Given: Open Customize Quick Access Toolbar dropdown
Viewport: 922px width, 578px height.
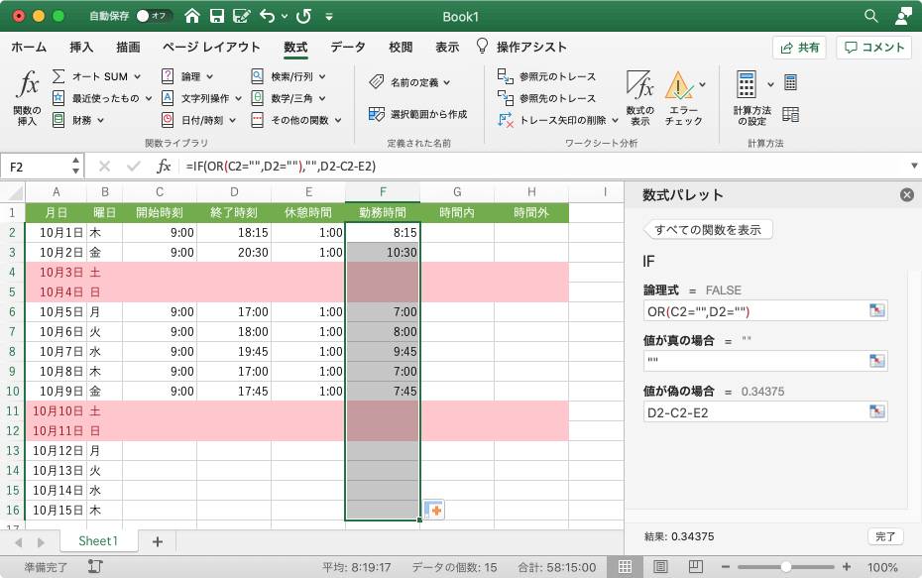Looking at the screenshot, I should [329, 17].
